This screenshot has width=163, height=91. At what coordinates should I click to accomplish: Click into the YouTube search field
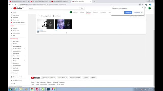pyautogui.click(x=53, y=8)
